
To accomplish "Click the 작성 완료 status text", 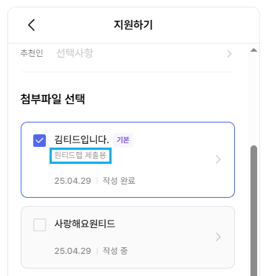I will pos(119,181).
